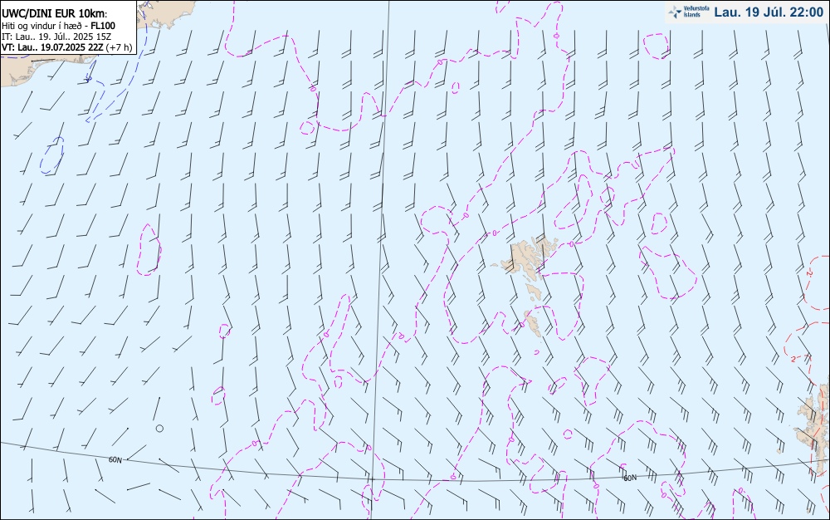
Task: Click the "VT: Lau.. 19.07.2025 22Z (+7 h)" line
Action: (66, 47)
